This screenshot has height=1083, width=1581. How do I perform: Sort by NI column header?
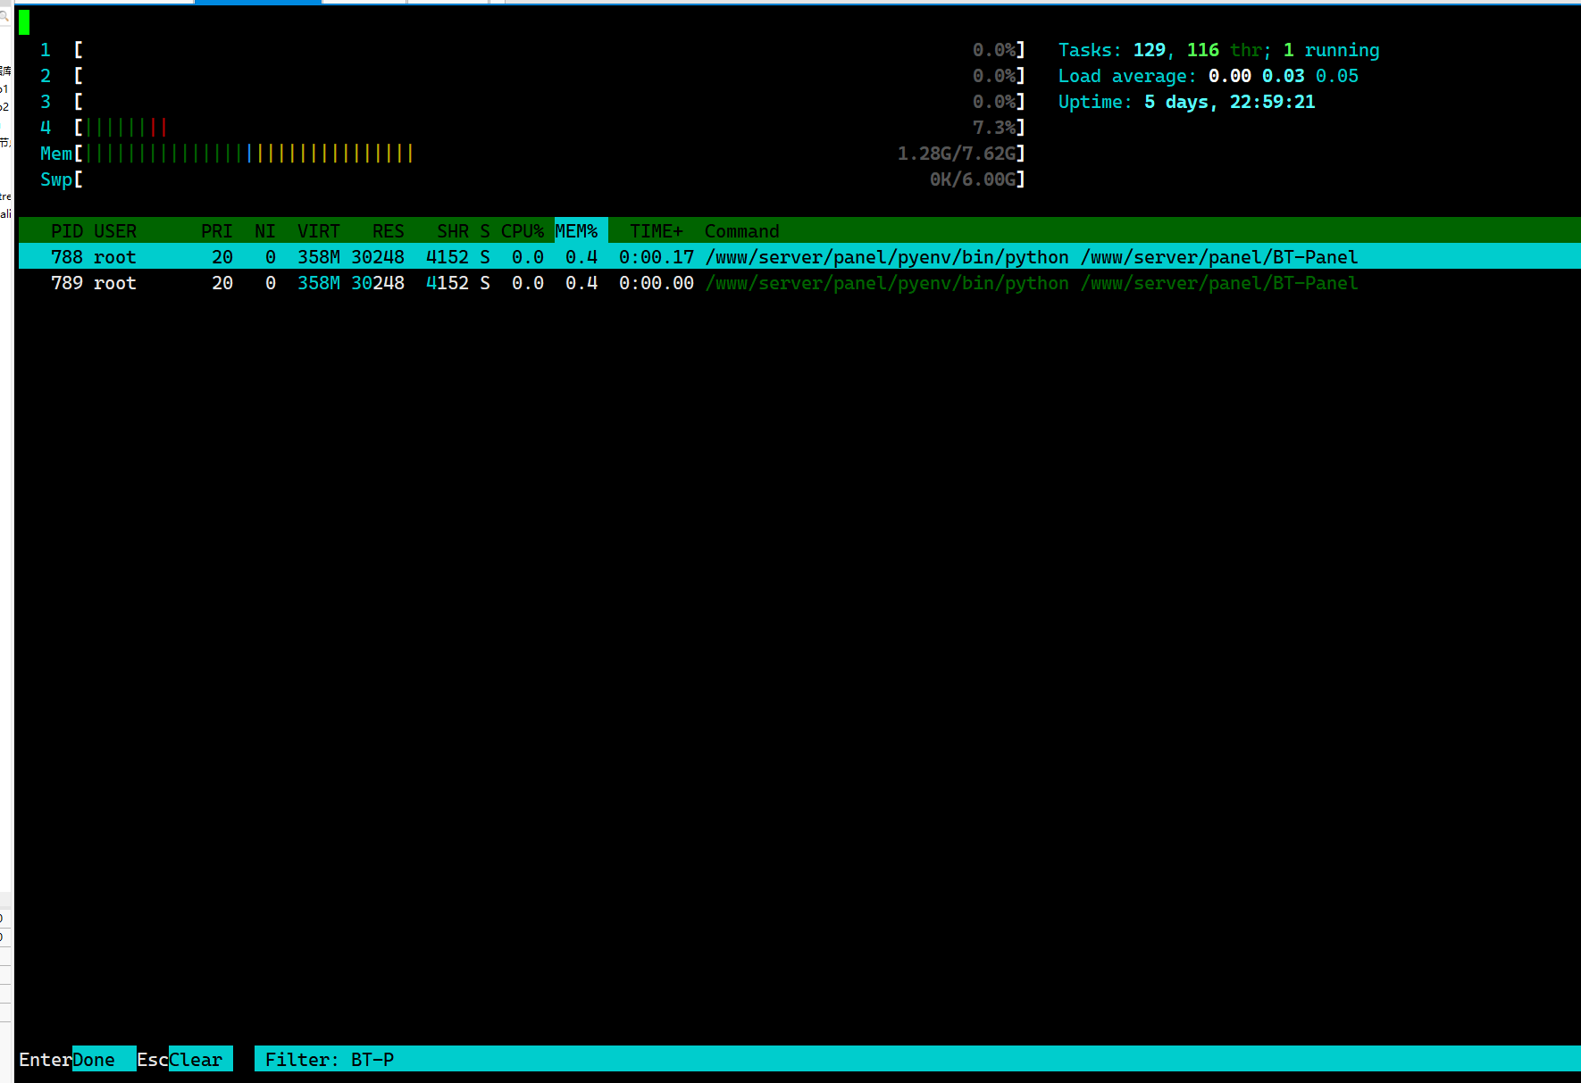point(265,231)
